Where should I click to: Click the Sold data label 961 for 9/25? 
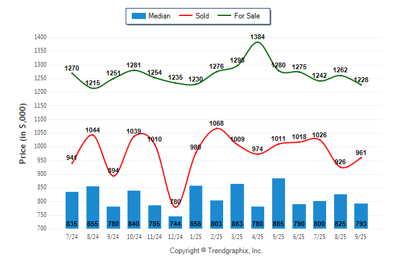[360, 153]
